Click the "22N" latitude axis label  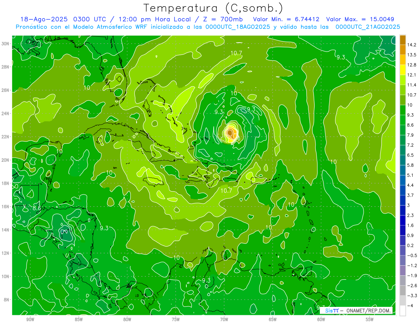(6, 137)
